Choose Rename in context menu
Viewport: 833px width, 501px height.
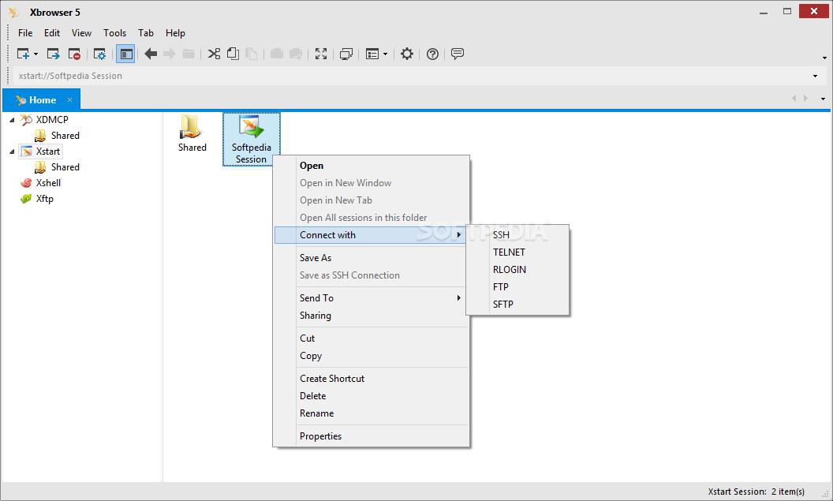pos(372,413)
